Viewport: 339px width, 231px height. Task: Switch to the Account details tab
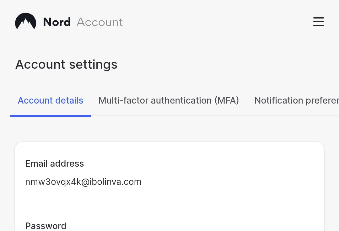click(x=50, y=100)
